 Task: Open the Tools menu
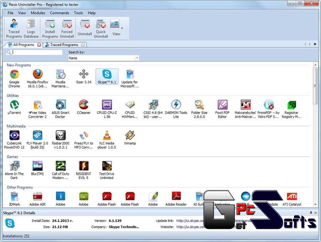coord(78,13)
